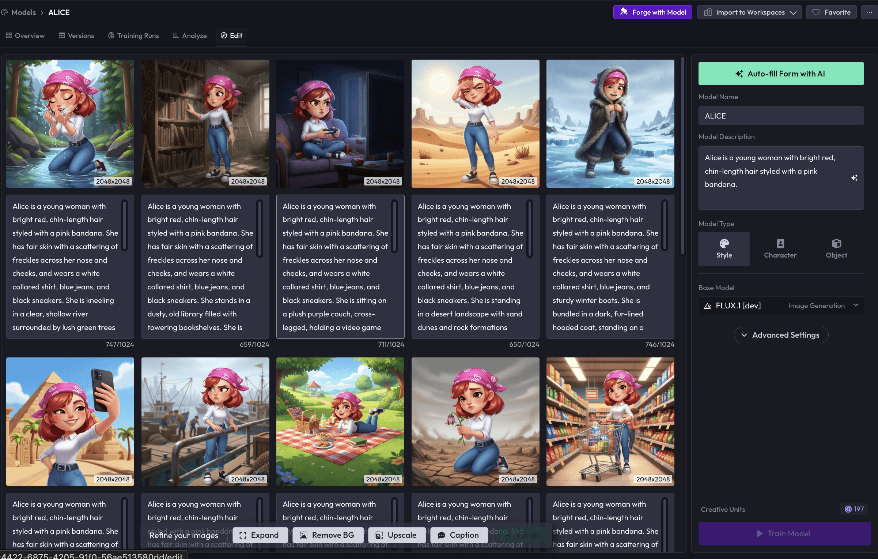Click the Favorite heart button
The width and height of the screenshot is (878, 559).
pos(831,12)
